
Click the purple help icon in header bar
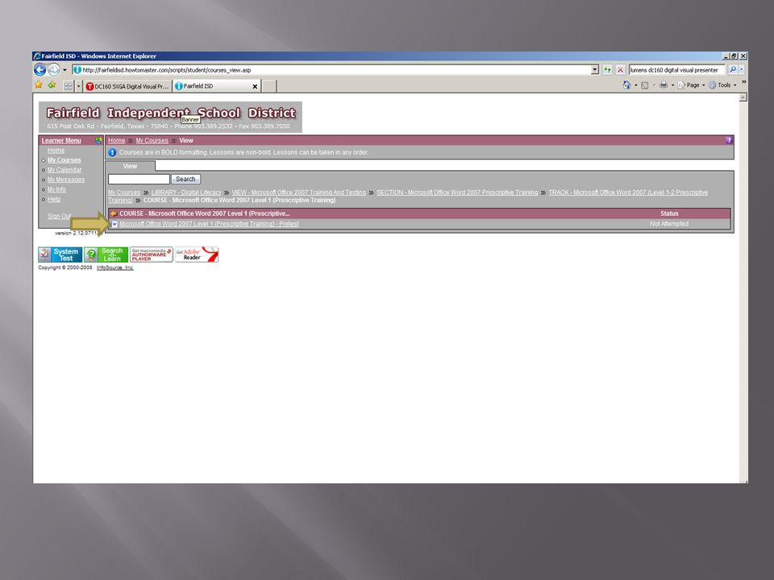tap(729, 140)
